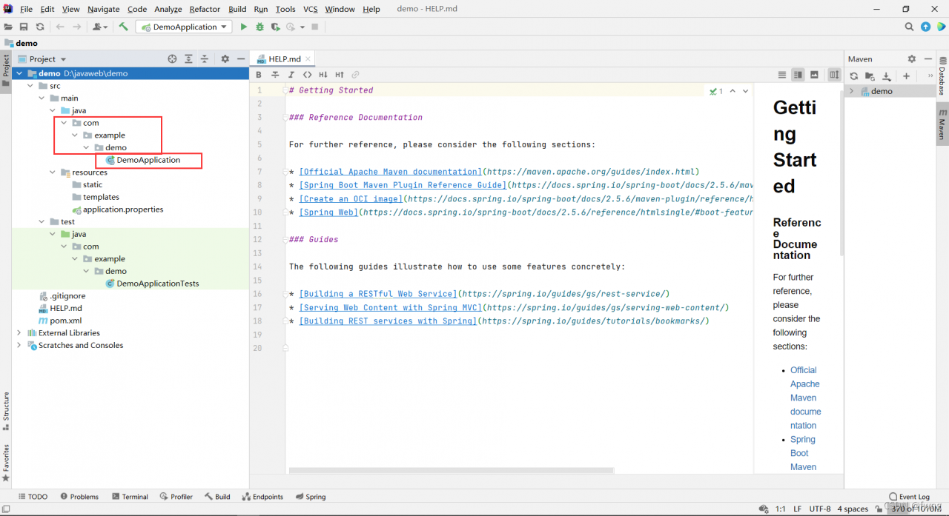Screen dimensions: 949x516
Task: Show more Maven toolbar actions chevron
Action: 930,76
